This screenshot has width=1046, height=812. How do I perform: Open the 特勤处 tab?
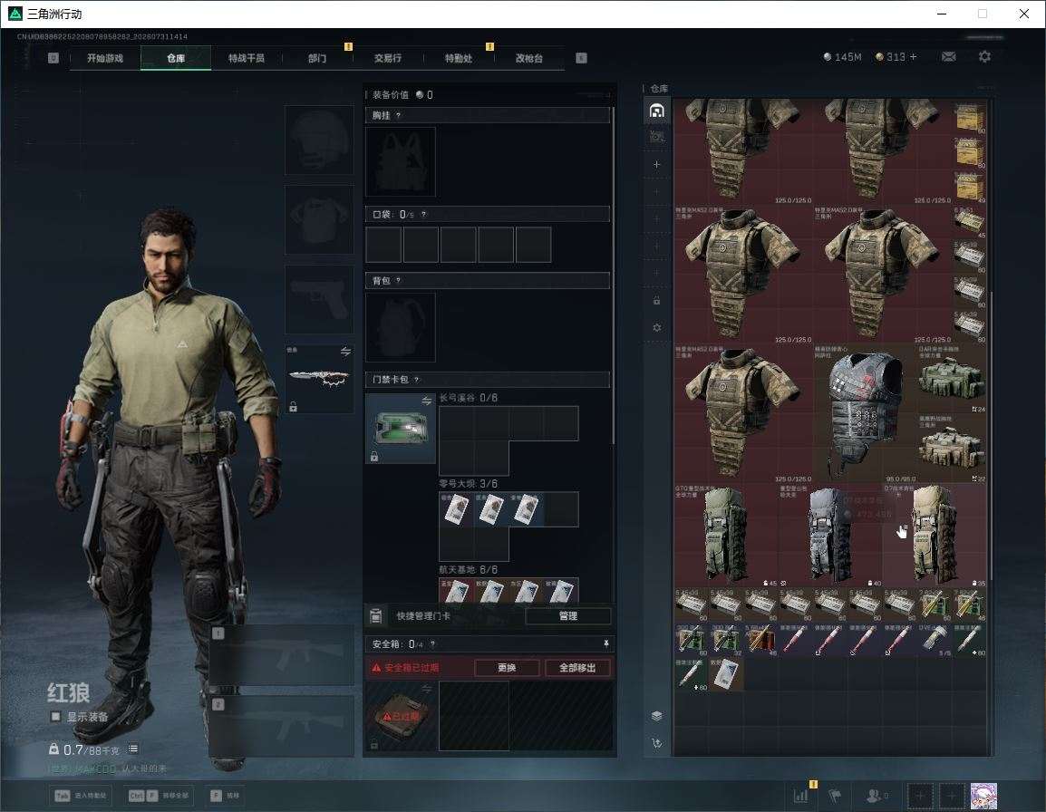(x=459, y=58)
